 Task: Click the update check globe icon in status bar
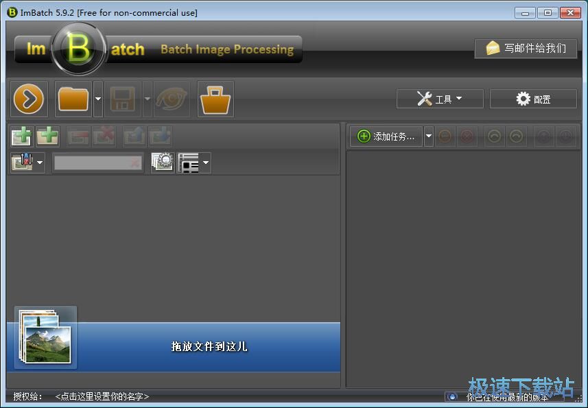(453, 396)
